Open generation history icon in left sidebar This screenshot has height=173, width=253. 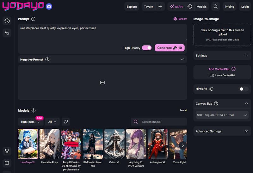click(x=7, y=21)
